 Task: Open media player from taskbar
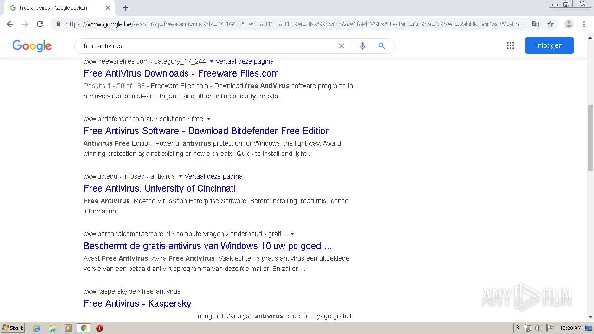click(68, 328)
